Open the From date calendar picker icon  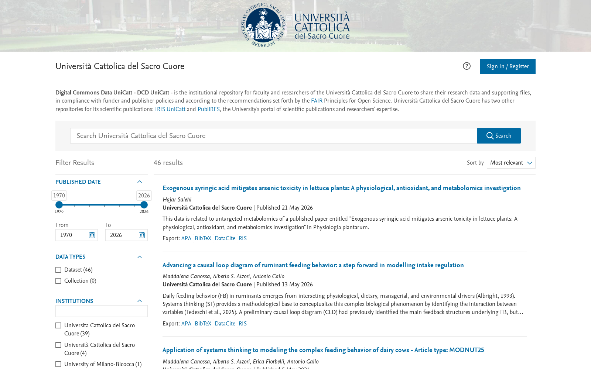(x=92, y=235)
